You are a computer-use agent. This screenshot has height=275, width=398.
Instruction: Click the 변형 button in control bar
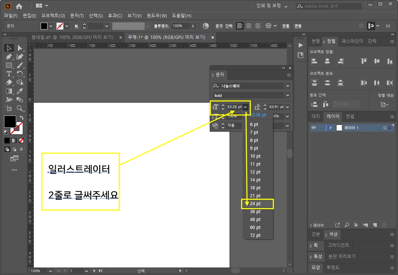pyautogui.click(x=298, y=26)
